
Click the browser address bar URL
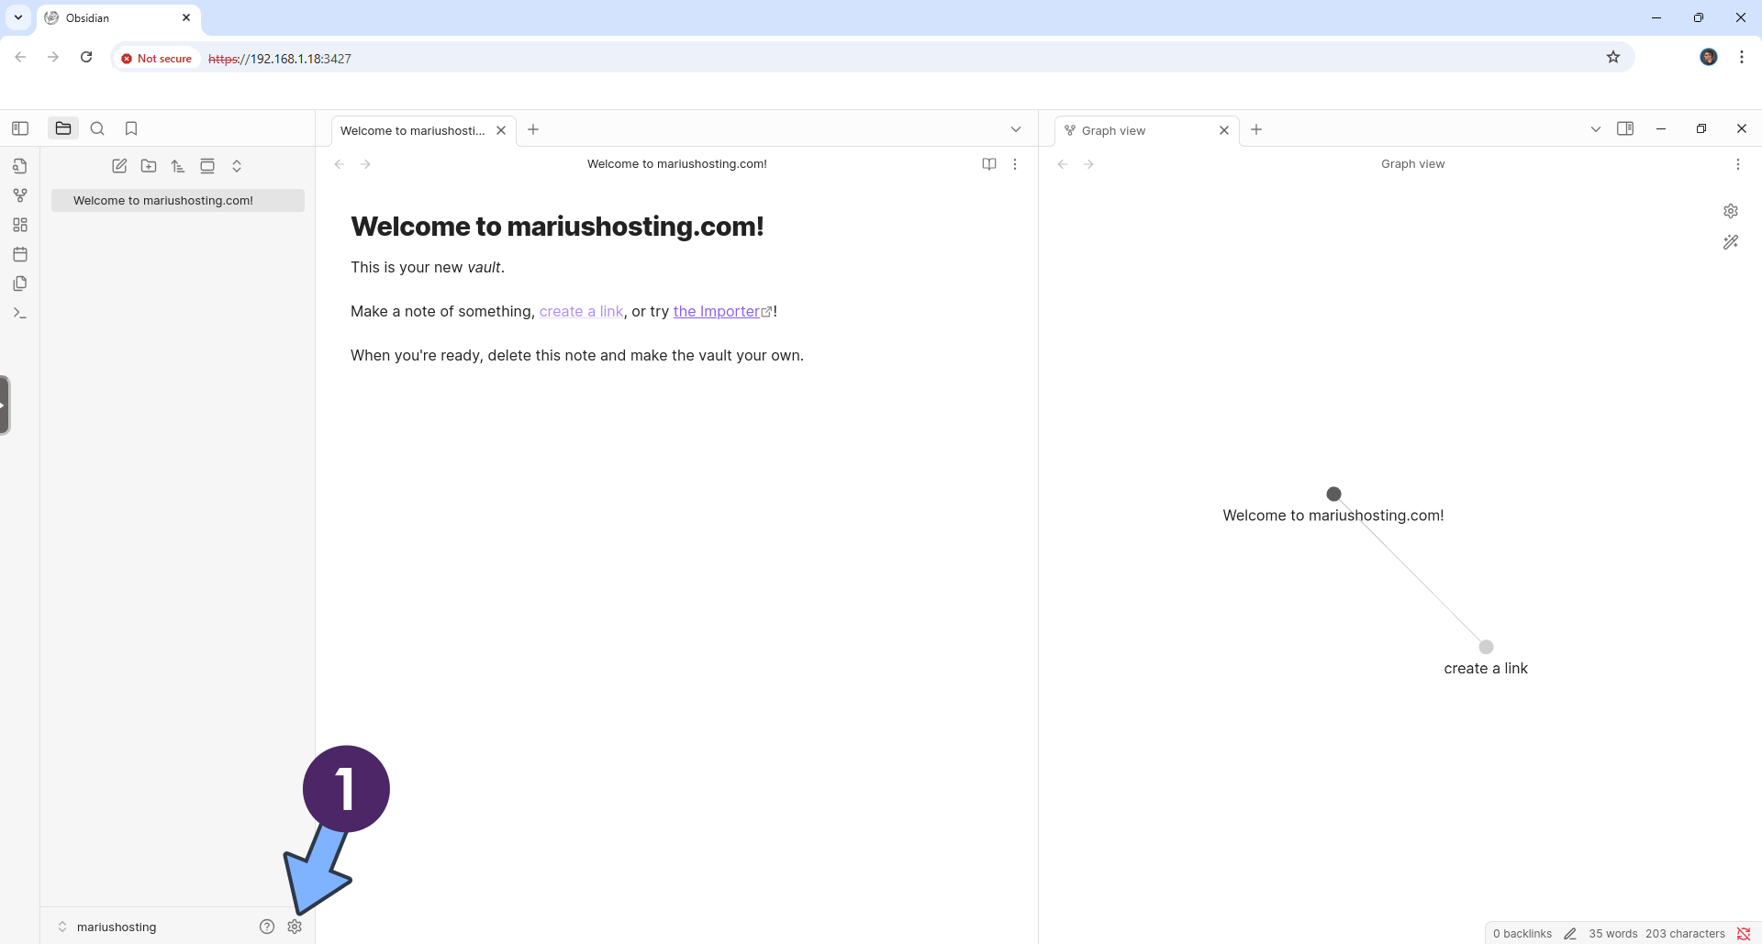280,59
